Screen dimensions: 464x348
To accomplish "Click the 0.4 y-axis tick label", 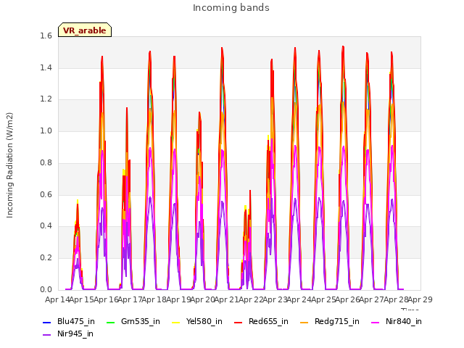I will click(46, 225).
